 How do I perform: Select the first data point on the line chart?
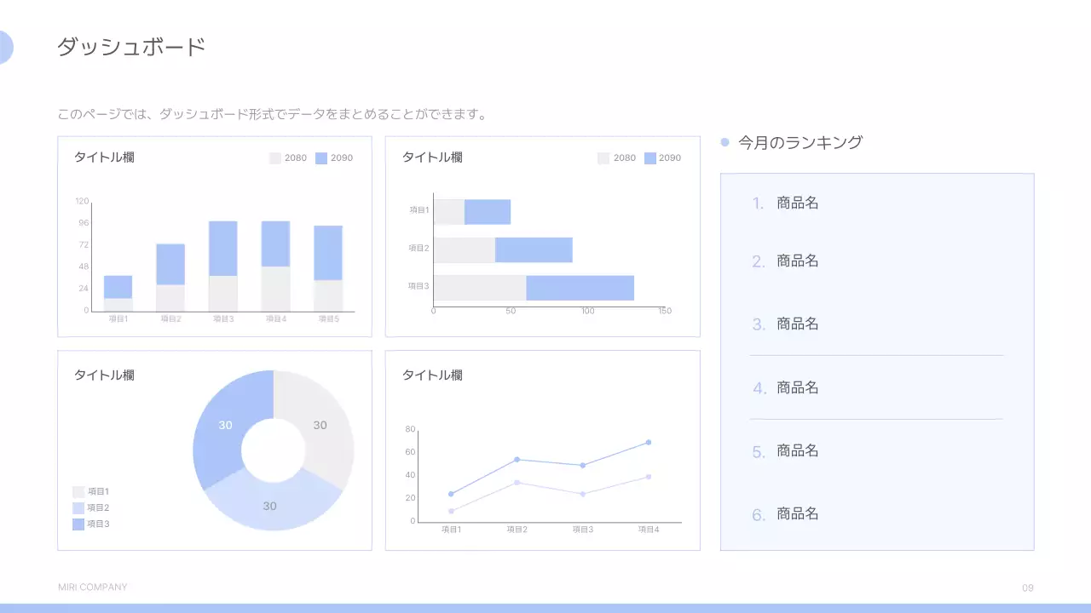click(x=451, y=492)
